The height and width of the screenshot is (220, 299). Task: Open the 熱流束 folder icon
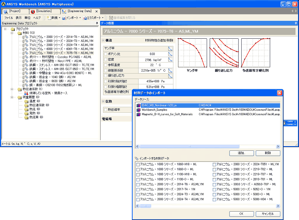point(27,117)
